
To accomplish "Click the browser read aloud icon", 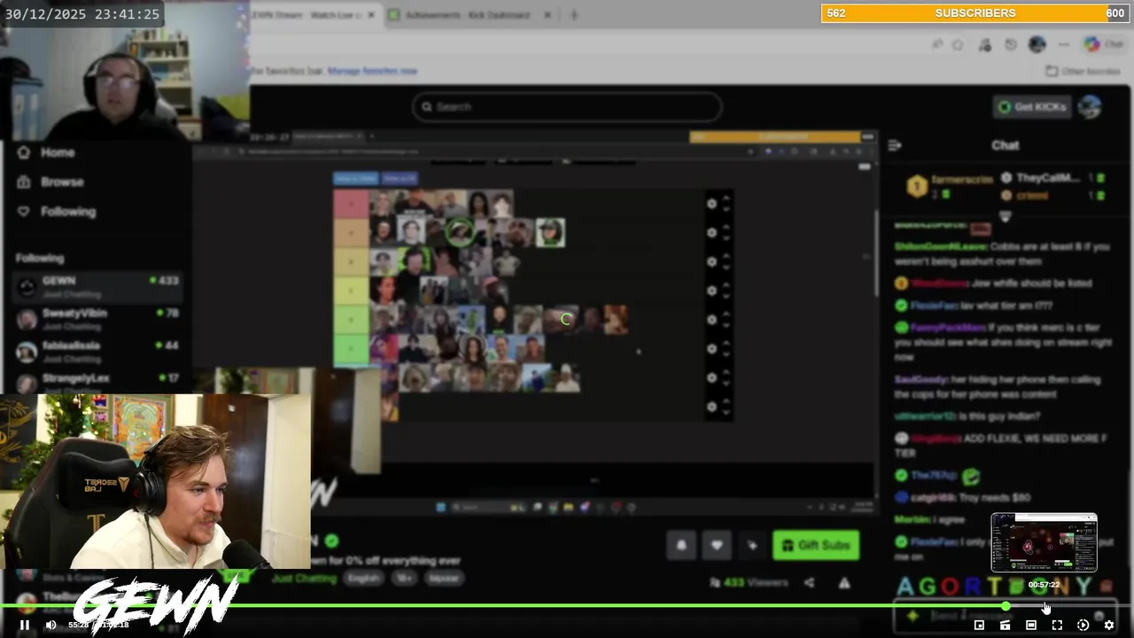I will [x=937, y=44].
